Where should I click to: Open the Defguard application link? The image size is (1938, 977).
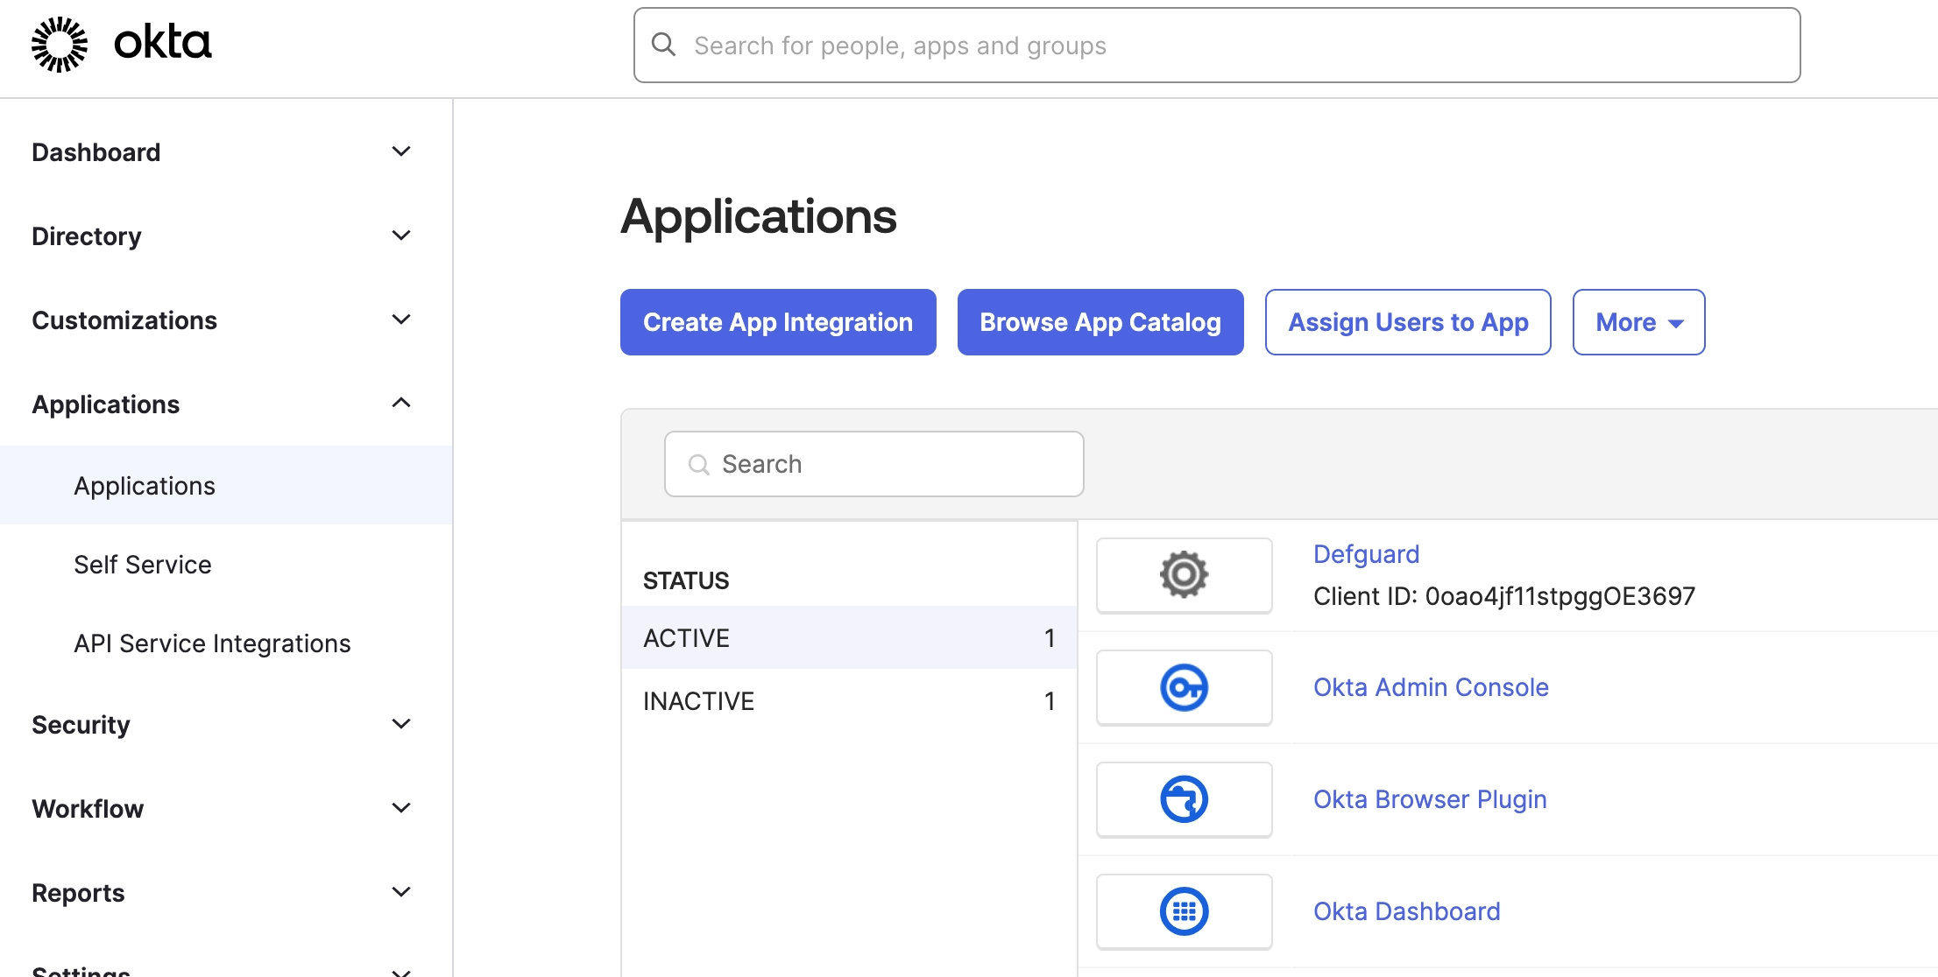[1365, 554]
